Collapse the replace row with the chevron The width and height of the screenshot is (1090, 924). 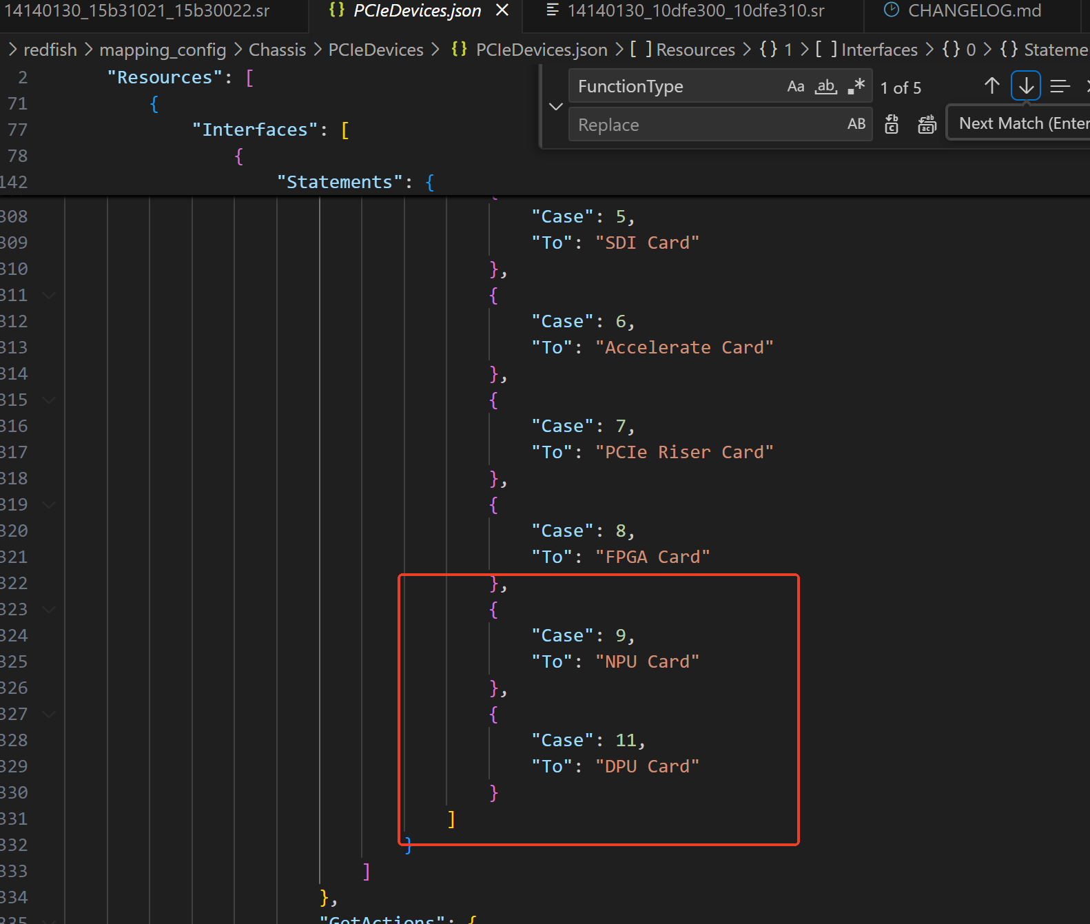click(x=556, y=106)
